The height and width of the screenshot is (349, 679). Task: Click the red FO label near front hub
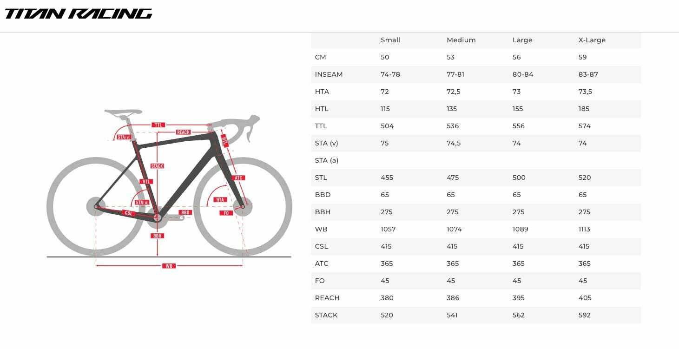[x=226, y=213]
